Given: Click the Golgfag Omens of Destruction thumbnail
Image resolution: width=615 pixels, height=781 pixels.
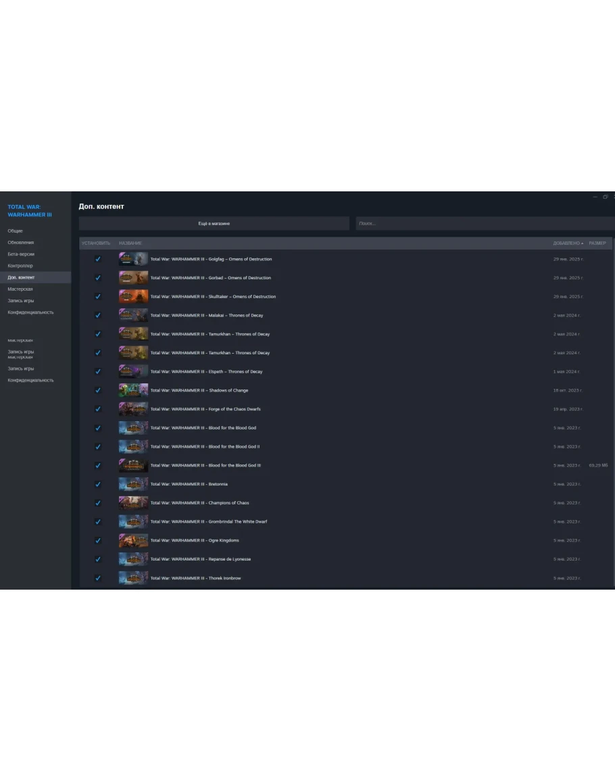Looking at the screenshot, I should (133, 259).
